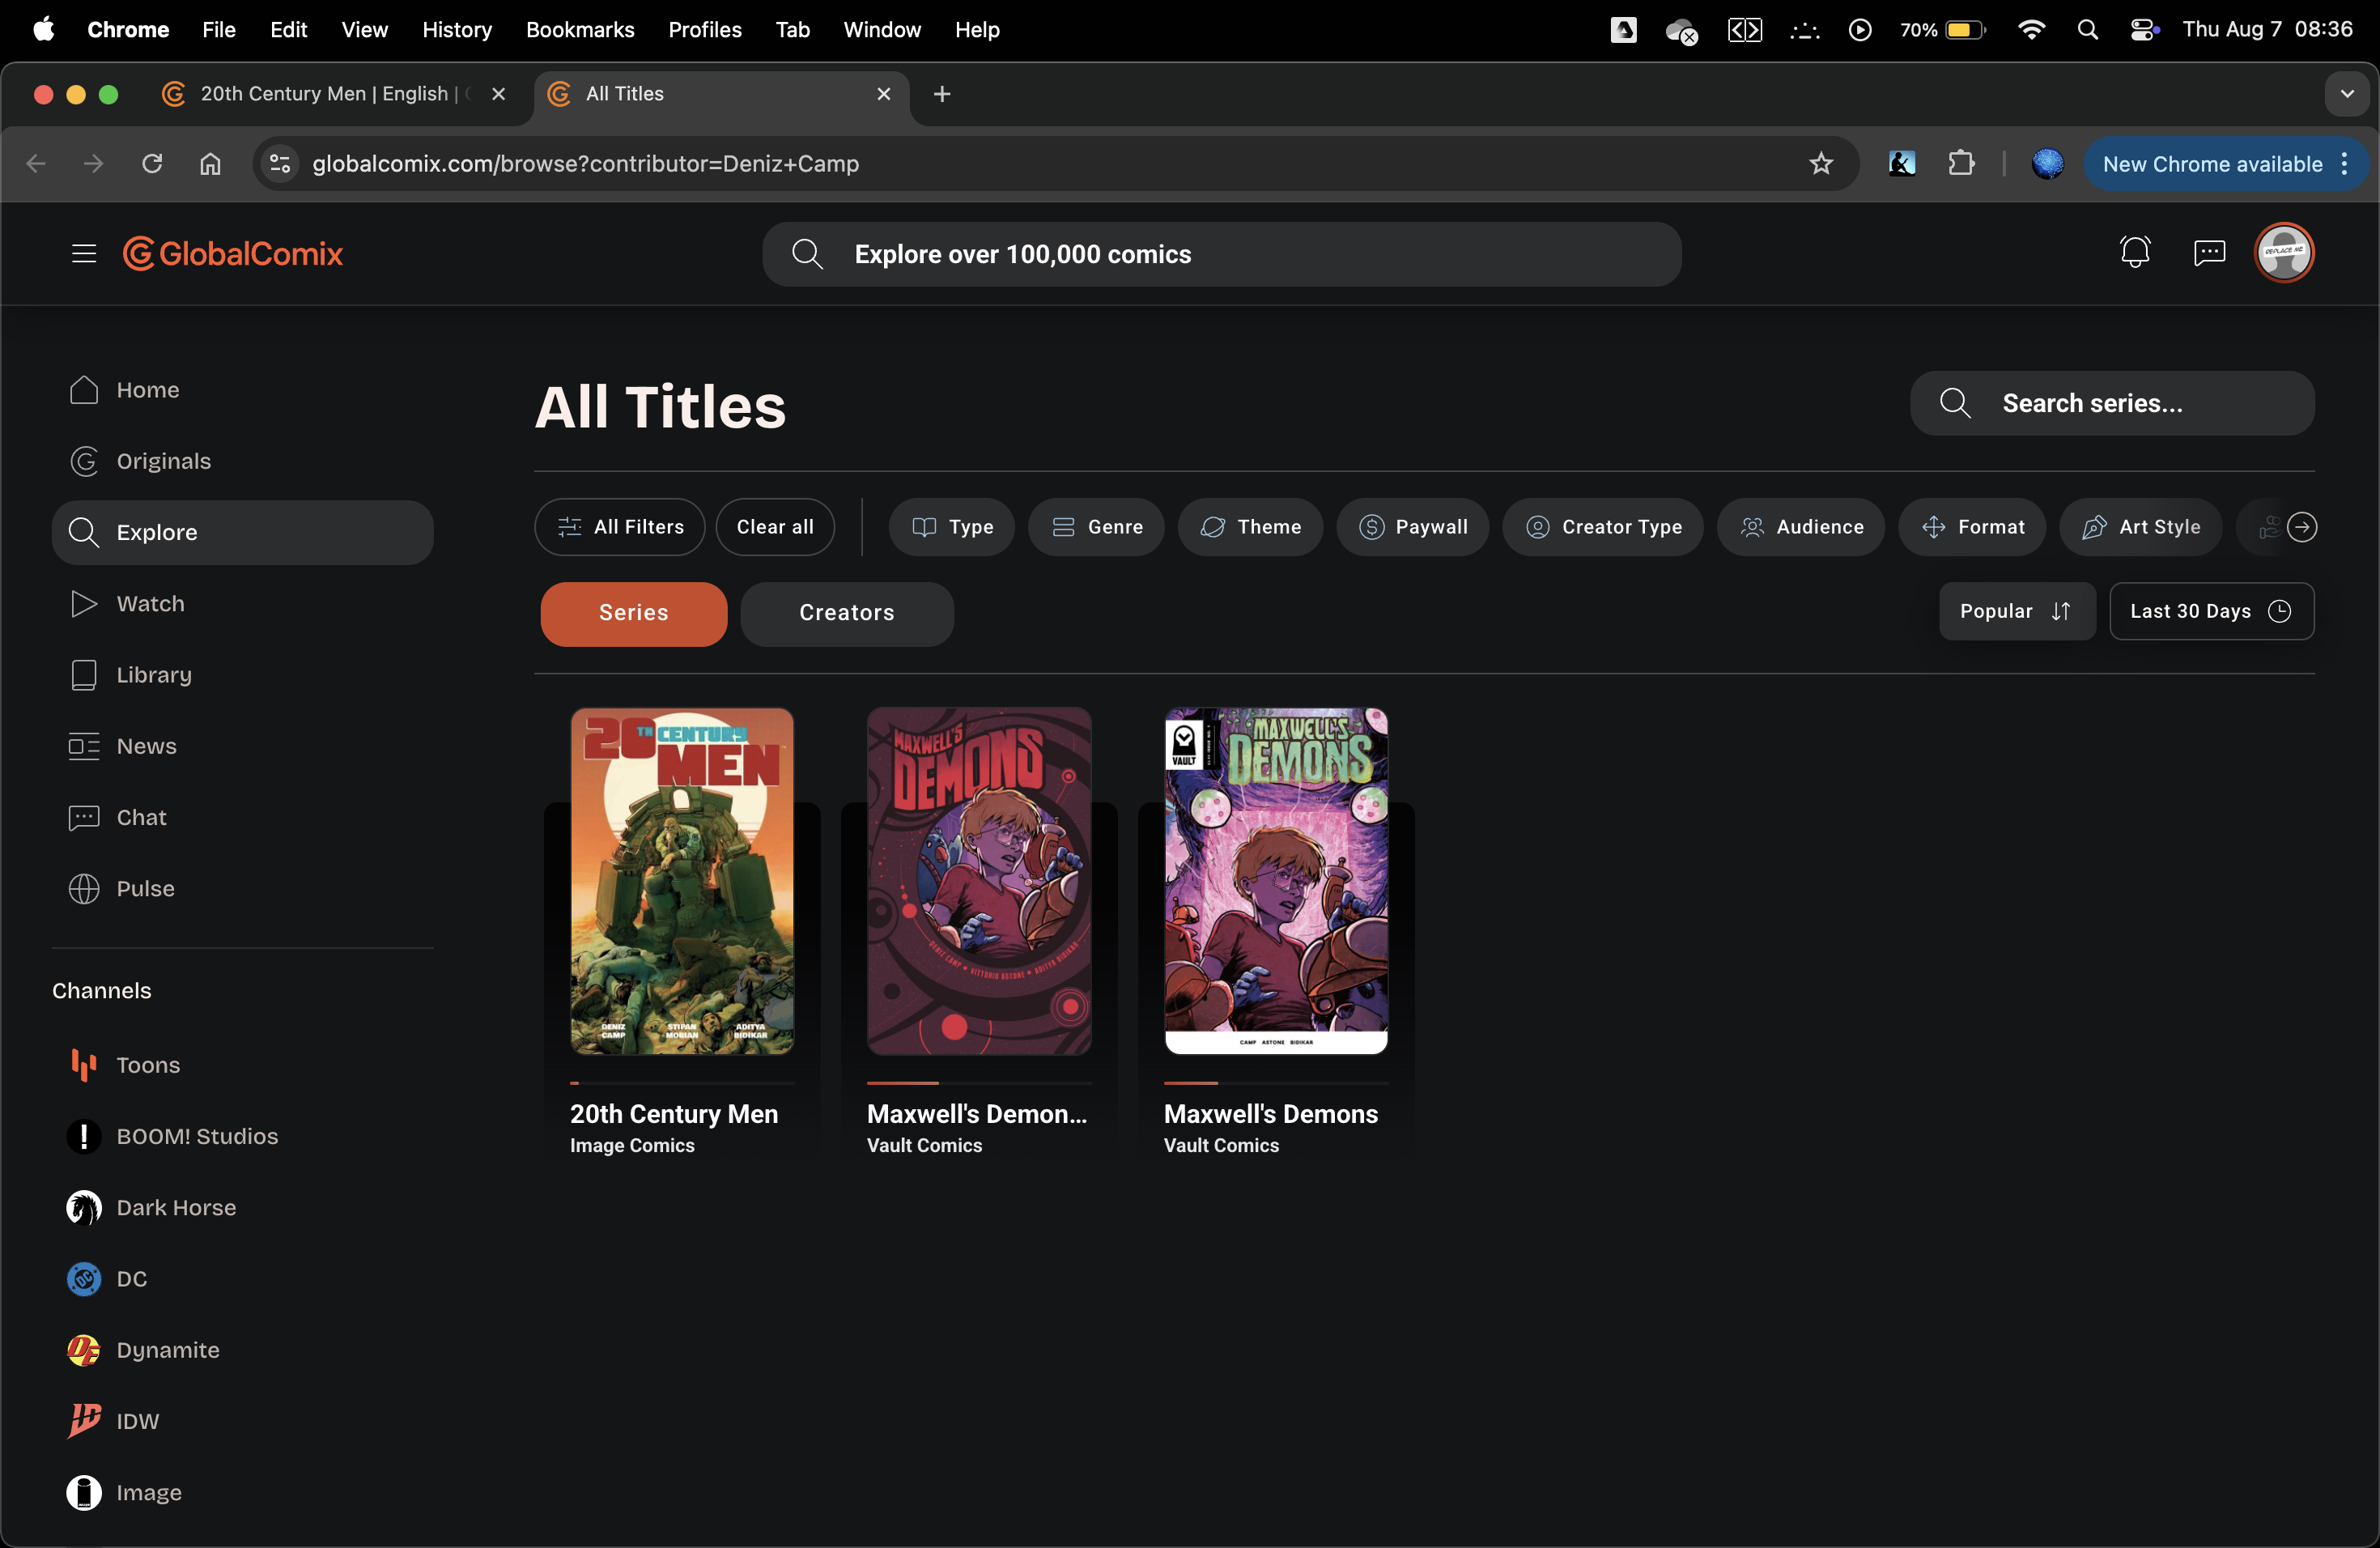This screenshot has height=1548, width=2380.
Task: Open the hamburger menu beside GlobalComix logo
Action: tap(84, 254)
